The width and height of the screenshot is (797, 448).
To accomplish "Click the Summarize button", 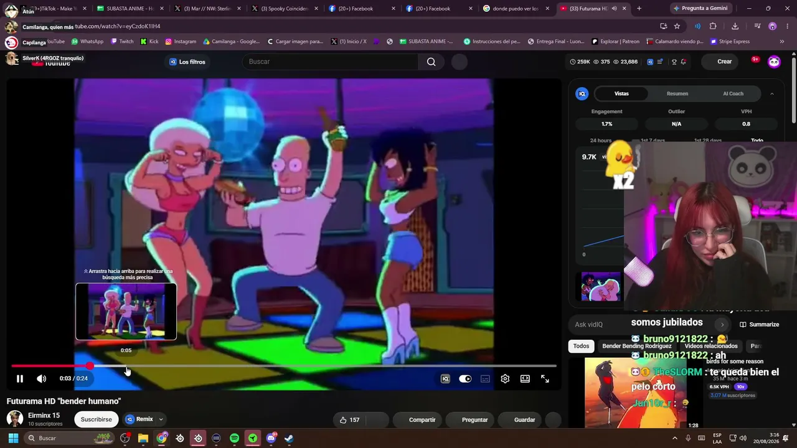I will point(759,325).
